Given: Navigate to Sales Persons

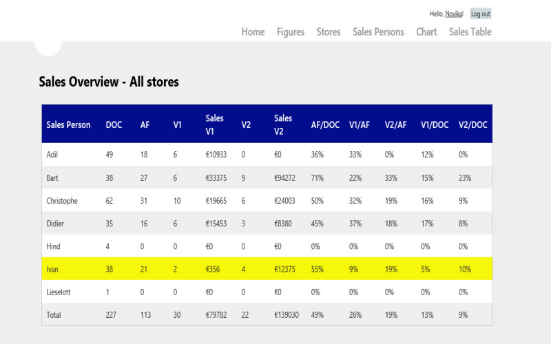Looking at the screenshot, I should pyautogui.click(x=378, y=32).
